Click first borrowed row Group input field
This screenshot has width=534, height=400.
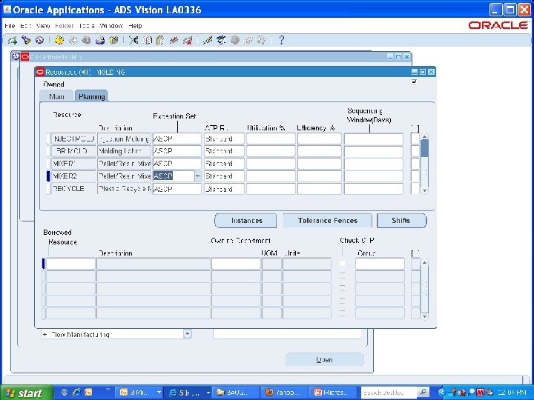[380, 264]
